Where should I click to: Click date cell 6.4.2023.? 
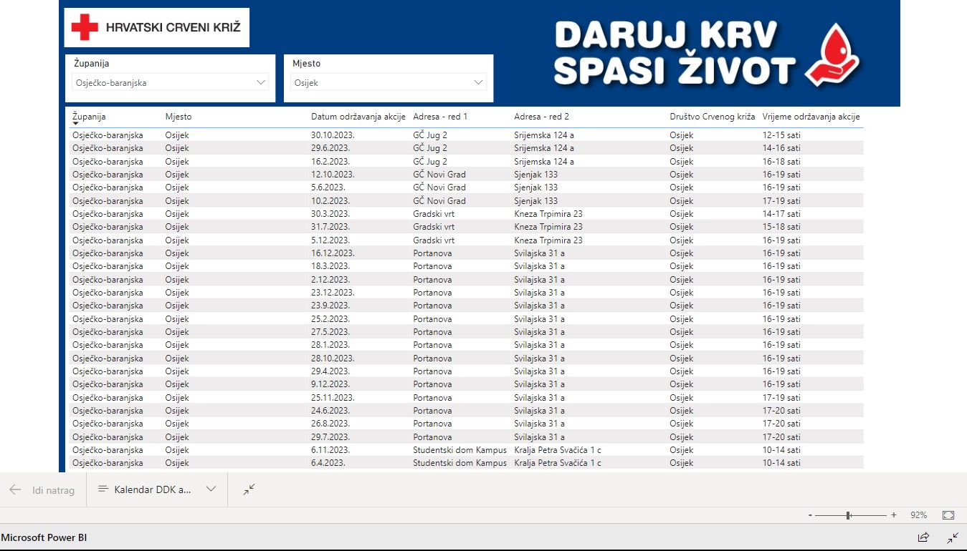pos(328,463)
